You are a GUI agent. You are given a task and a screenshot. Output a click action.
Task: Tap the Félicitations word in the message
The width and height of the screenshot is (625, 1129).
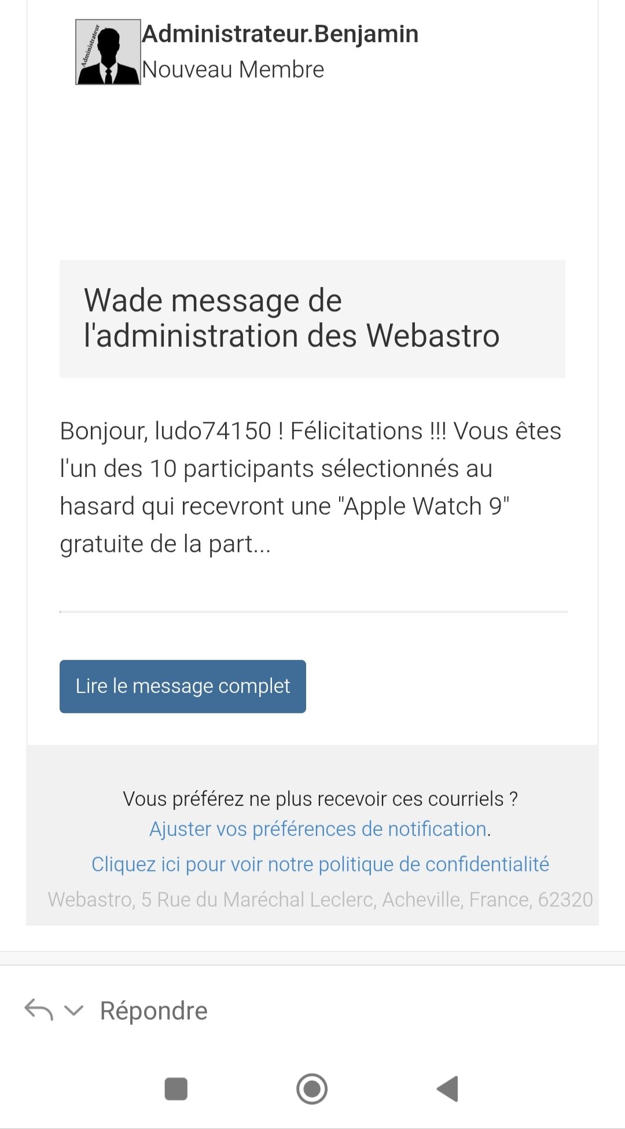coord(356,431)
